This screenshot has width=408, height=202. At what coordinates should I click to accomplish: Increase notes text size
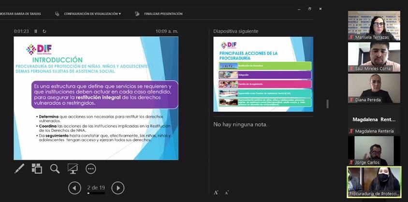pyautogui.click(x=216, y=192)
